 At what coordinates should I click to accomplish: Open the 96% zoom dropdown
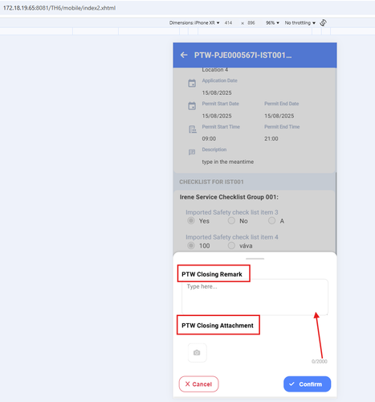(272, 23)
